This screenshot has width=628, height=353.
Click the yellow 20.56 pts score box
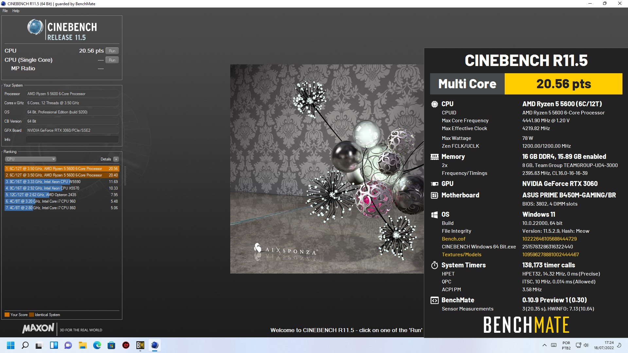click(x=563, y=84)
